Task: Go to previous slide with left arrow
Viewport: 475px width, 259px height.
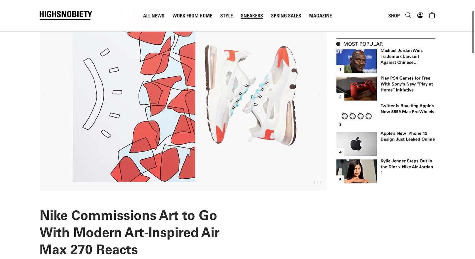Action: pyautogui.click(x=45, y=95)
